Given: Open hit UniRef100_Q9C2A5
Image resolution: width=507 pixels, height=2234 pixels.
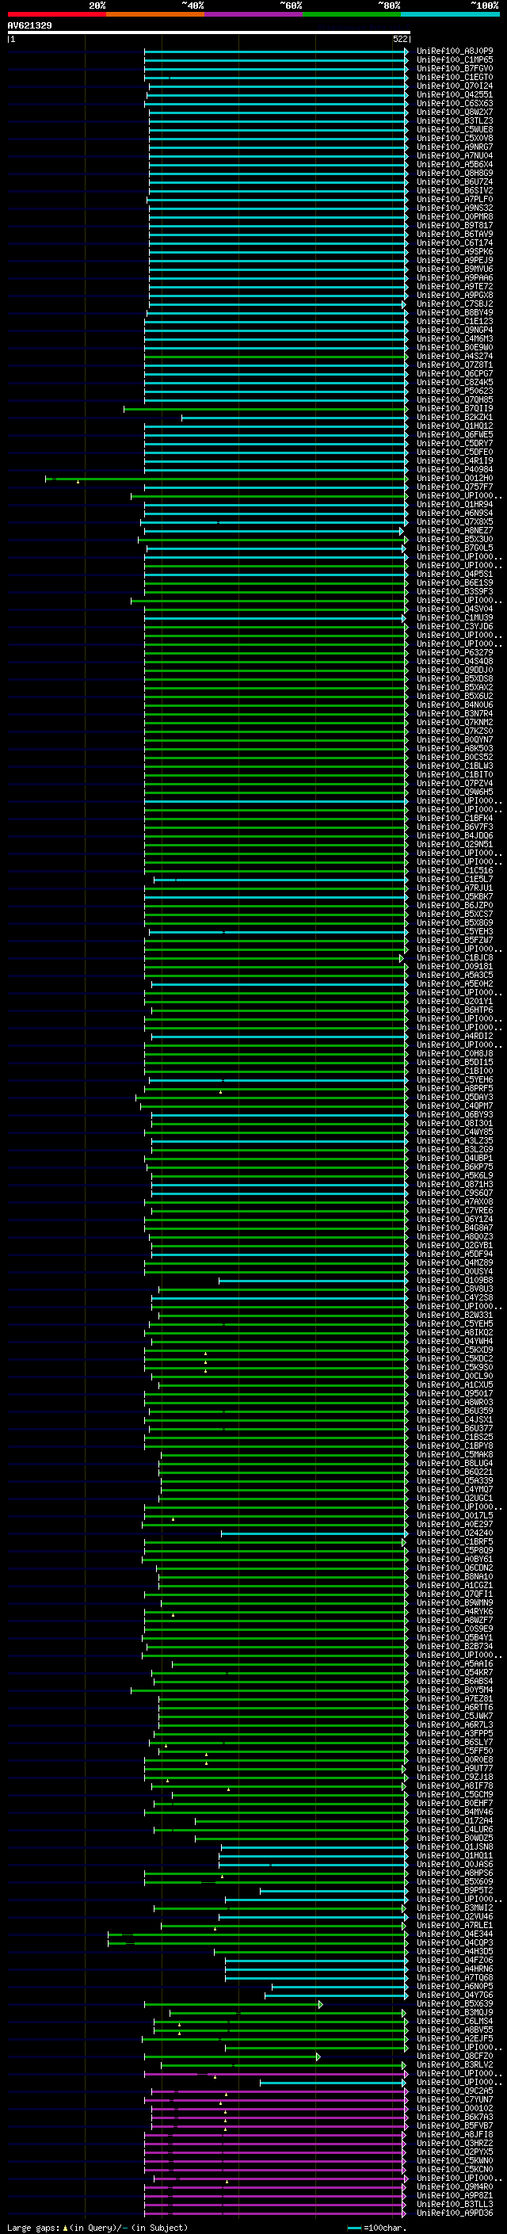Looking at the screenshot, I should tap(454, 2091).
